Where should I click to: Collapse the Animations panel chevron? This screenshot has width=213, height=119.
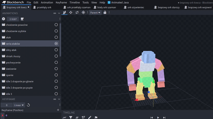point(59,13)
